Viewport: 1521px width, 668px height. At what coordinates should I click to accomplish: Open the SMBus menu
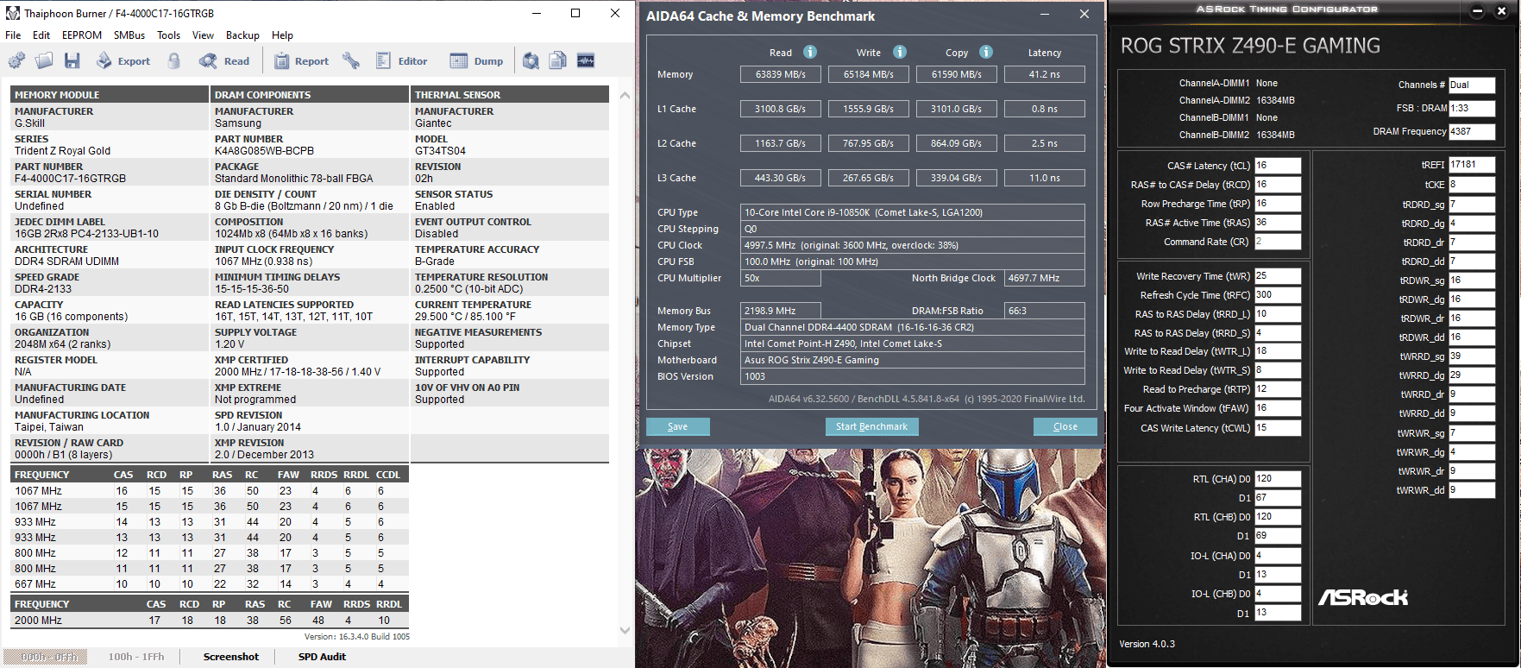click(x=129, y=35)
